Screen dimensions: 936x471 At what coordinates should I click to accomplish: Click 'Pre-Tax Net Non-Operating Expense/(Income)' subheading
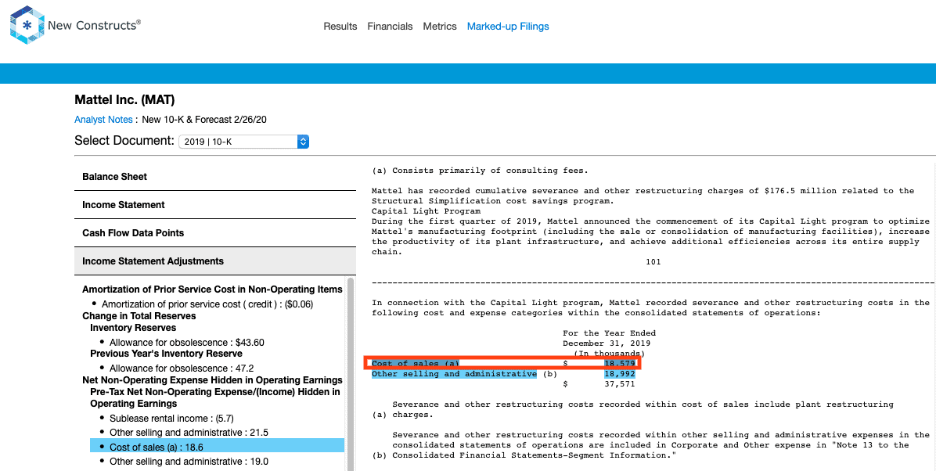click(215, 397)
